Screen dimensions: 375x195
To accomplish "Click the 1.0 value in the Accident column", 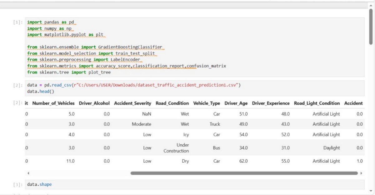I will [359, 161].
